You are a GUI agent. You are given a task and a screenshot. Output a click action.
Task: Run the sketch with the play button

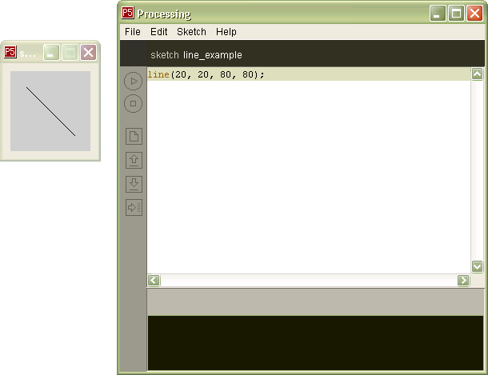(134, 82)
